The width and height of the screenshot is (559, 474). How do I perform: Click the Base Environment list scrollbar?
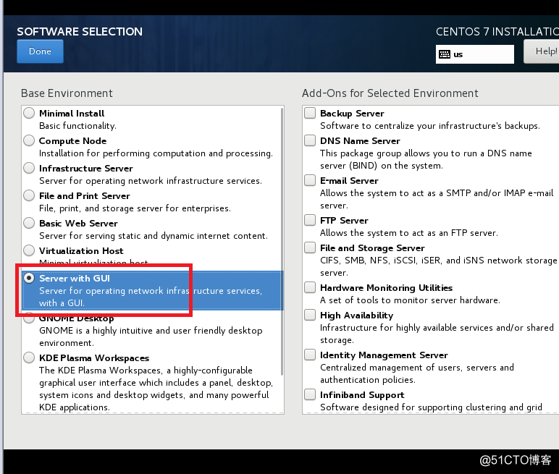pyautogui.click(x=282, y=241)
